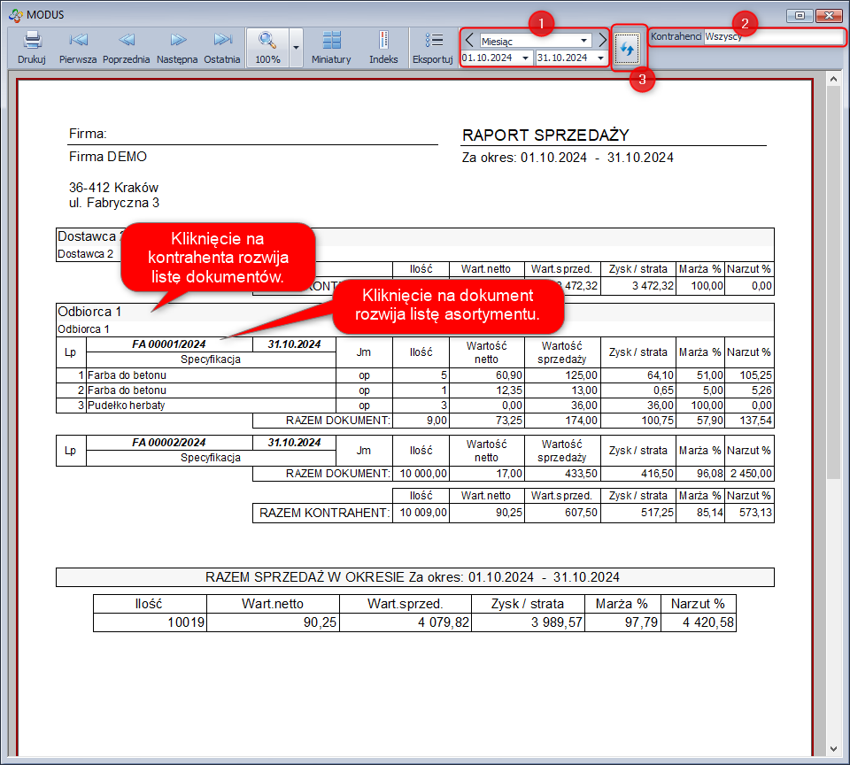This screenshot has width=850, height=765.
Task: Click the Kontrahenci Wszyscy field
Action: coord(773,37)
